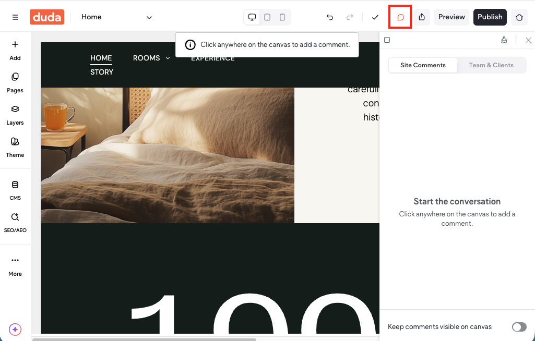Click the Preview button

tap(451, 17)
